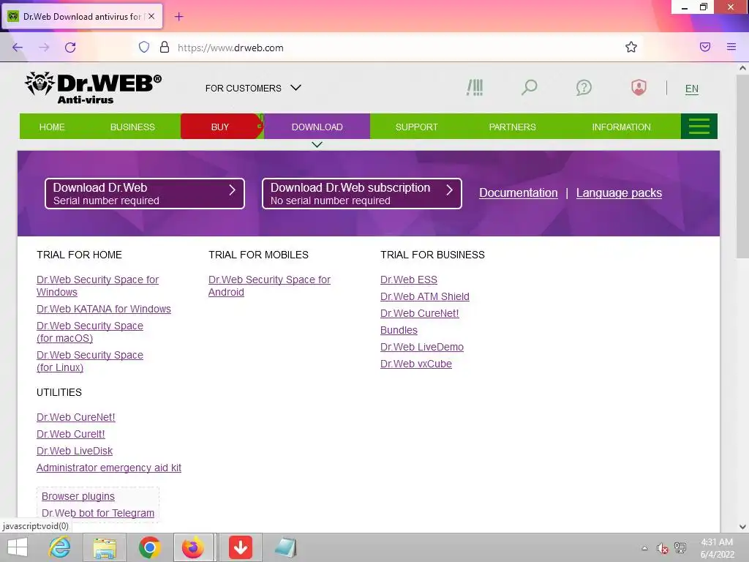Open the EN language selector
749x562 pixels.
(692, 89)
